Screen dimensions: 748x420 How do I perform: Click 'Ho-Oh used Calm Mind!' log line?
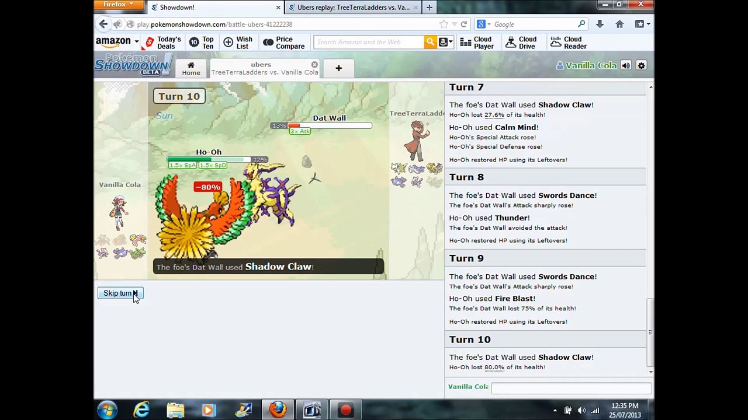494,127
